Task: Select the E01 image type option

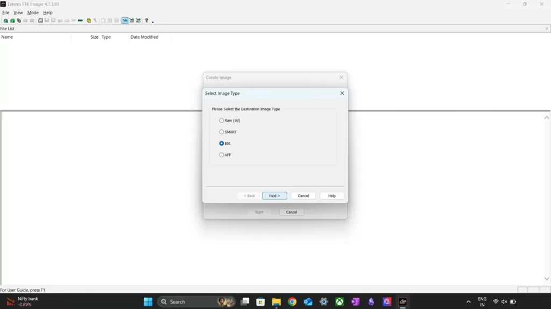Action: tap(222, 144)
